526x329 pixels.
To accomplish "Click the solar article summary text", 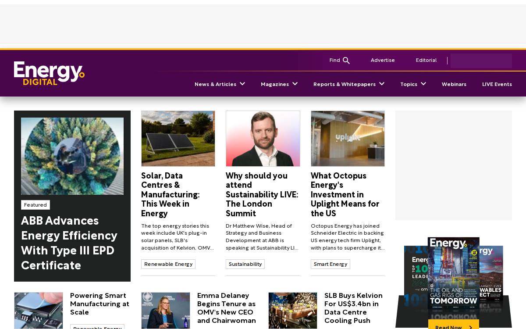I will (178, 237).
